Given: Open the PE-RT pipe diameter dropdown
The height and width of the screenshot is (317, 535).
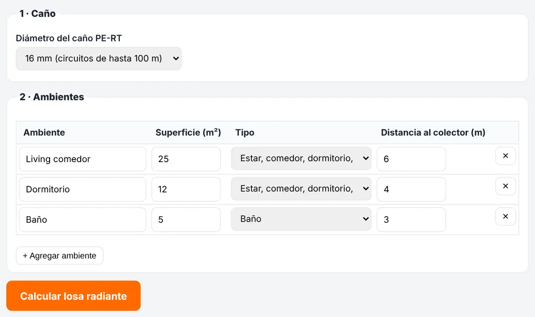Looking at the screenshot, I should pos(99,58).
